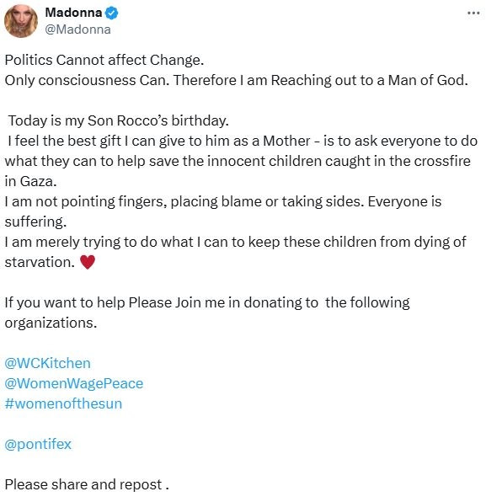Go to the @pontifex mention
Viewport: 486px width, 502px height.
coord(38,444)
